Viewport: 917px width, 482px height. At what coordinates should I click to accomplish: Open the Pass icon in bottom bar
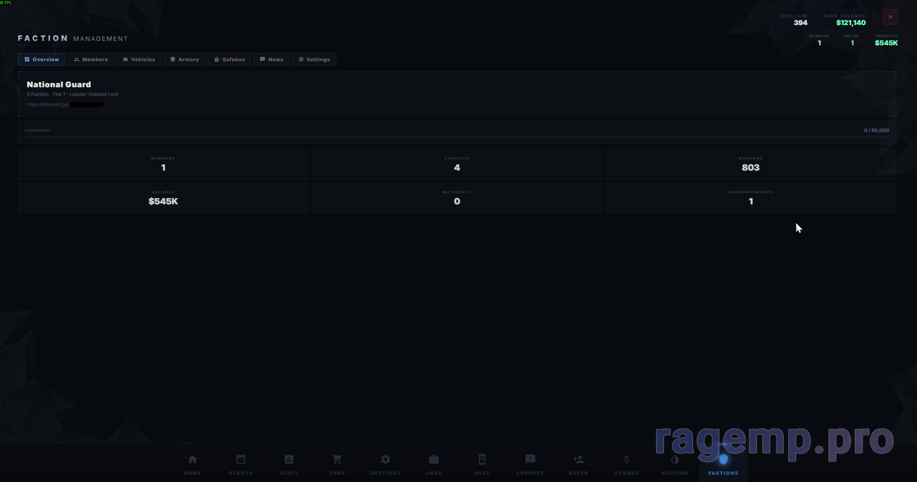pyautogui.click(x=482, y=460)
